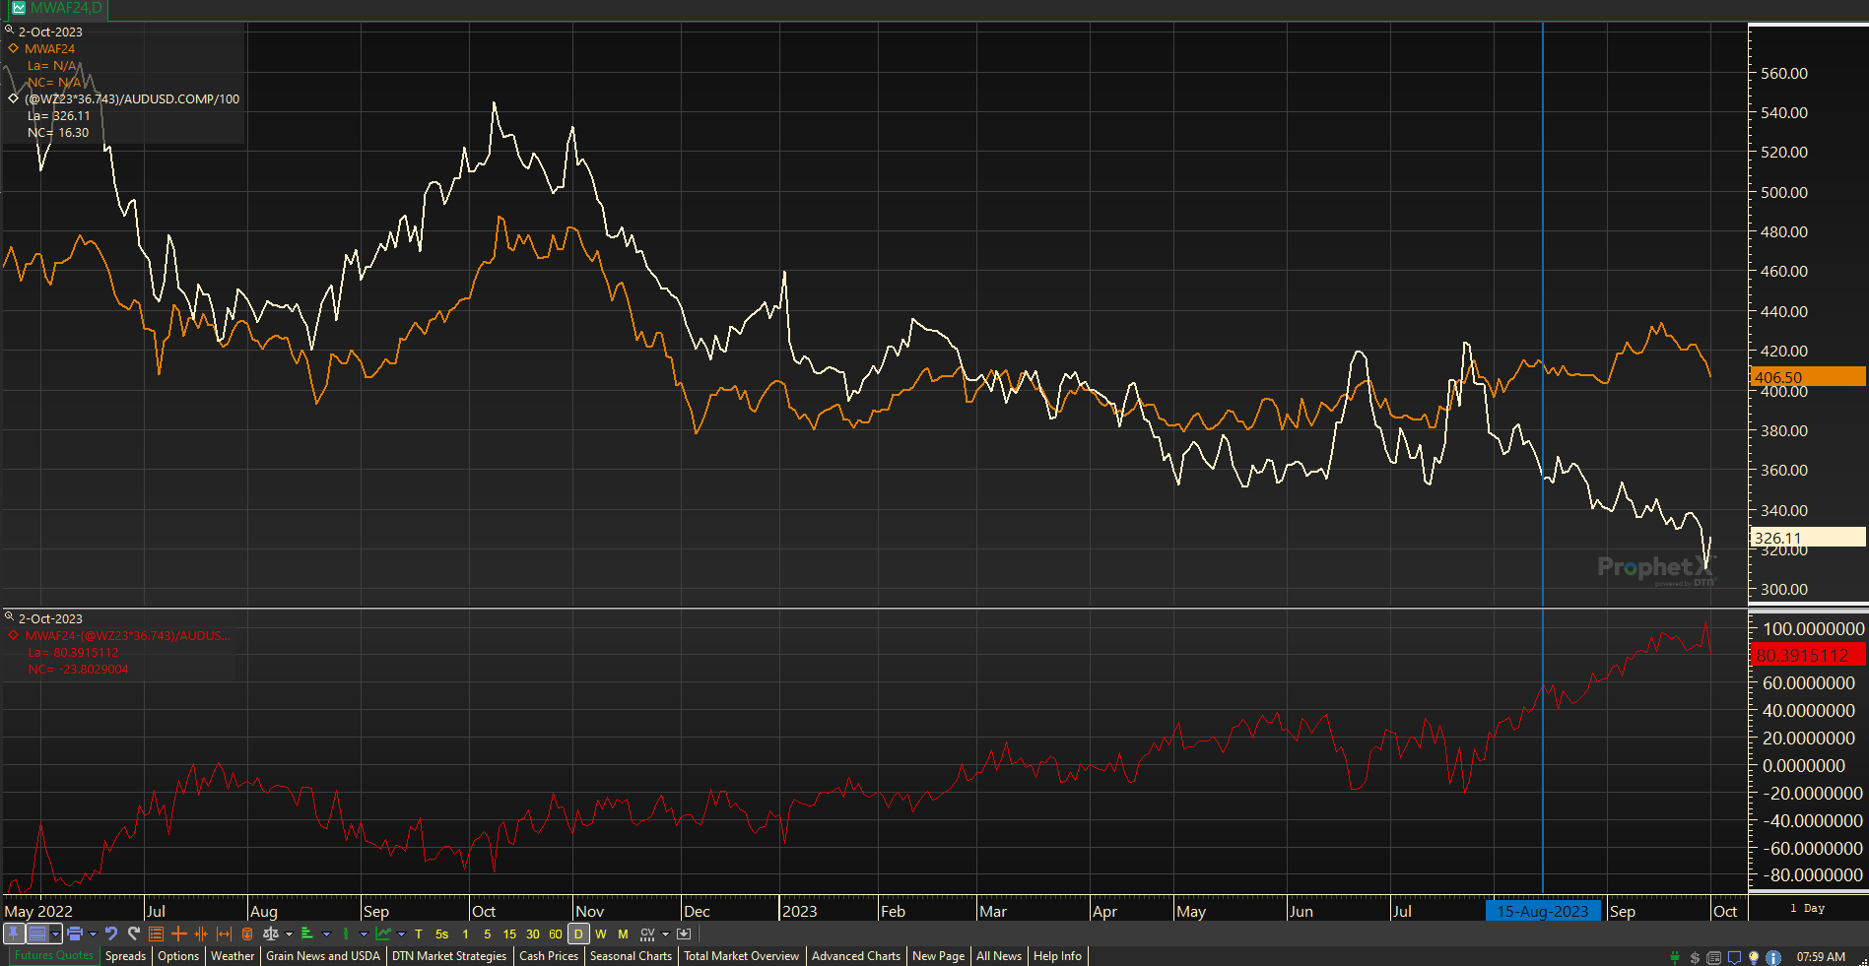Viewport: 1869px width, 966px height.
Task: Click the pushpin icon in the chart toolbar
Action: pos(14,934)
